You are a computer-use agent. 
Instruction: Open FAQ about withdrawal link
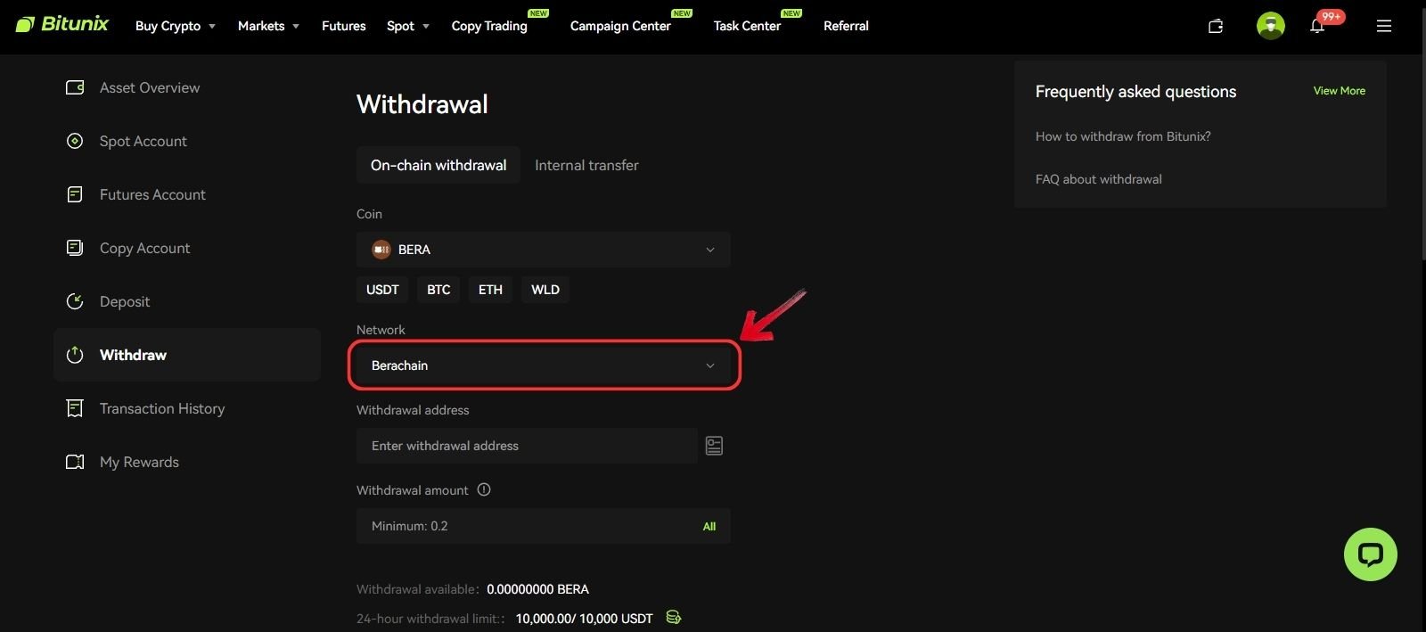click(1098, 179)
